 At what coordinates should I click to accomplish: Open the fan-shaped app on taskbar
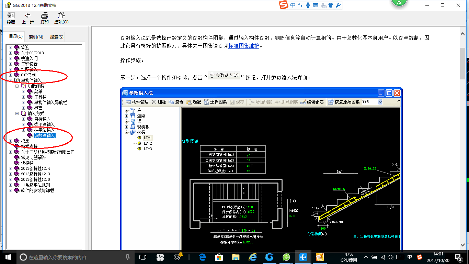(x=160, y=257)
